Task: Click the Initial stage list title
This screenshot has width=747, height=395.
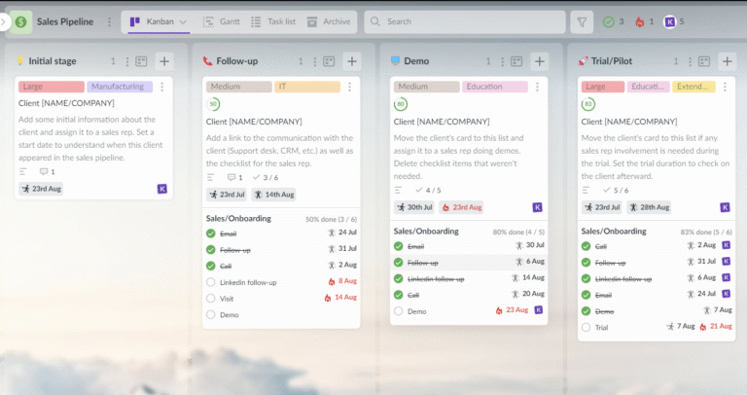Action: (x=52, y=61)
